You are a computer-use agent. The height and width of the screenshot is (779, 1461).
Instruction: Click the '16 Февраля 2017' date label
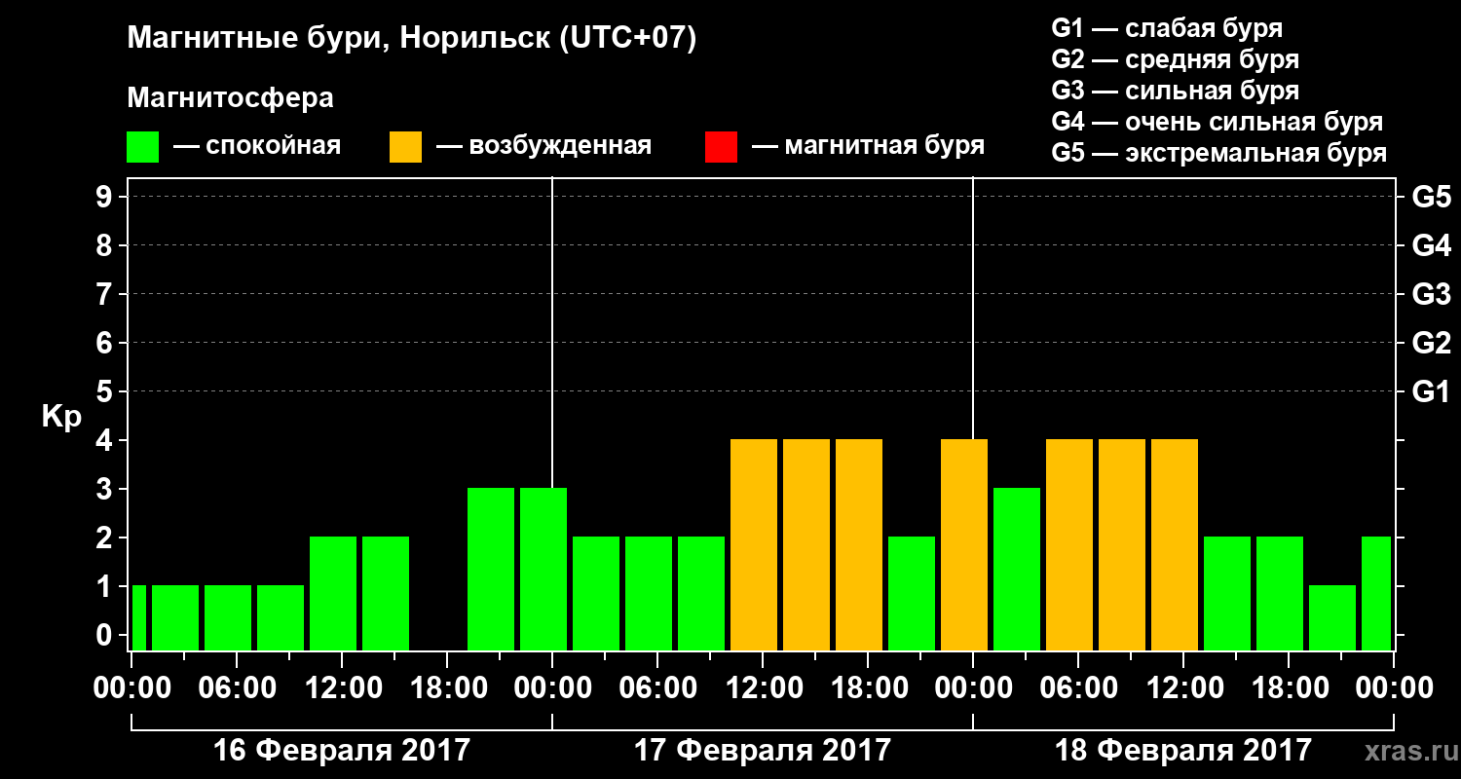(x=341, y=751)
